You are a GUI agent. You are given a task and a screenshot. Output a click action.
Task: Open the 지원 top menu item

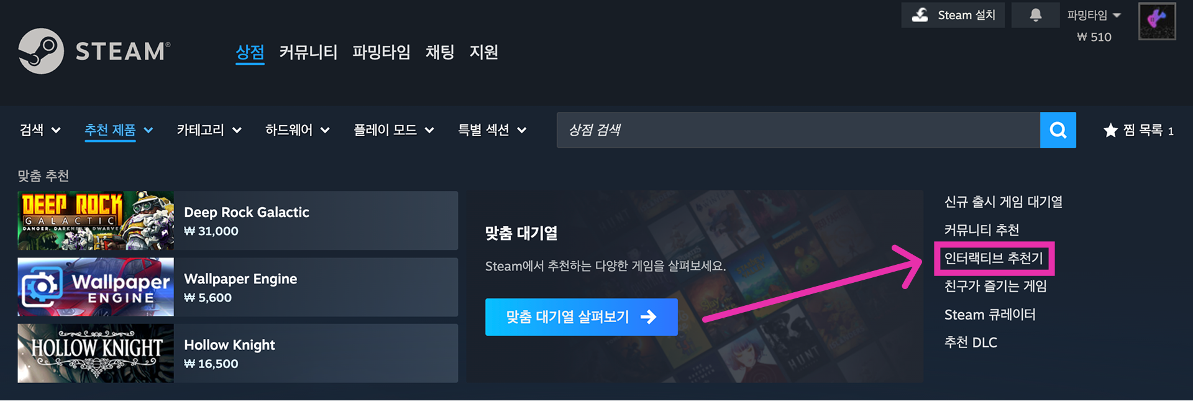point(483,52)
